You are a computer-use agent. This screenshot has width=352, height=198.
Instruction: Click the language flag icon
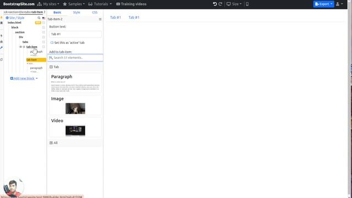click(x=43, y=18)
